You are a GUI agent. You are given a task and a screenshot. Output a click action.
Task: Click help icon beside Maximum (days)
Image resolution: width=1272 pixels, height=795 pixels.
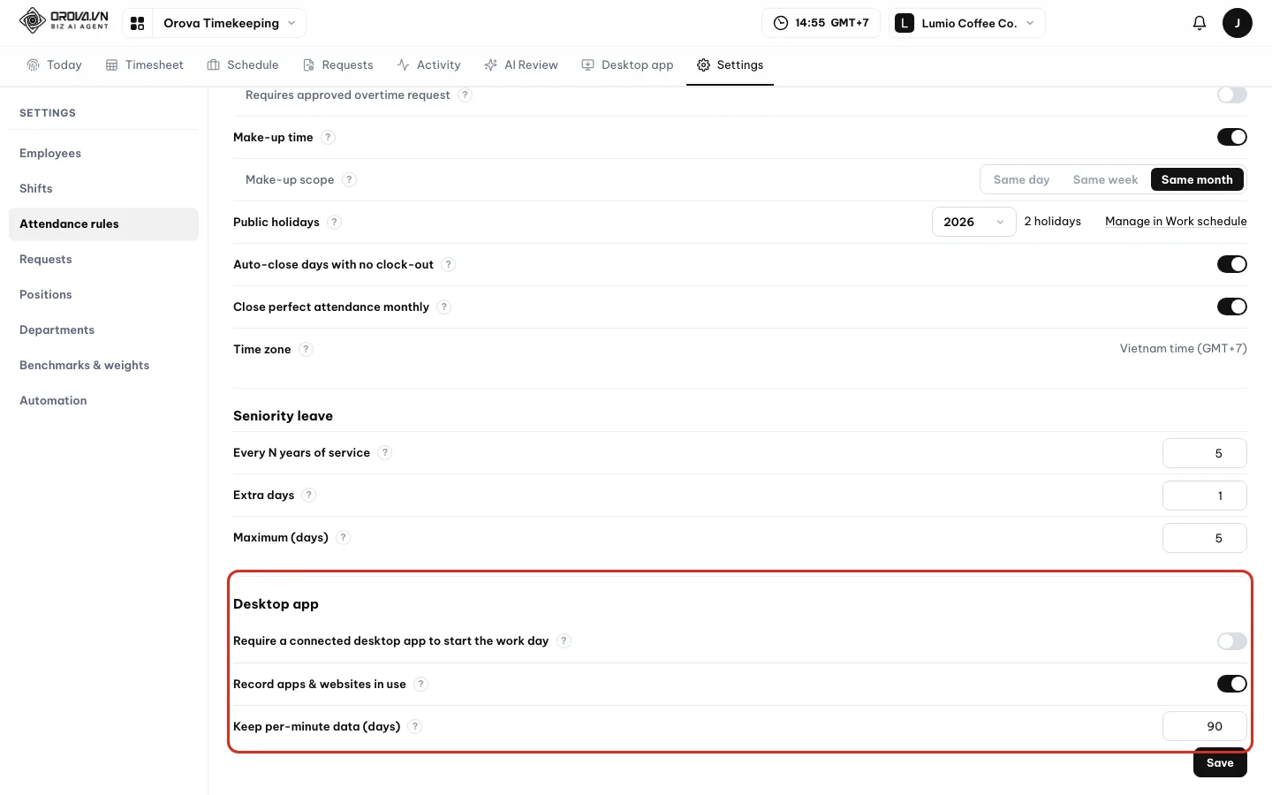pos(343,537)
